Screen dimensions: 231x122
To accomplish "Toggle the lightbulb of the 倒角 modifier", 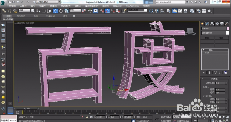I will click(x=204, y=50).
